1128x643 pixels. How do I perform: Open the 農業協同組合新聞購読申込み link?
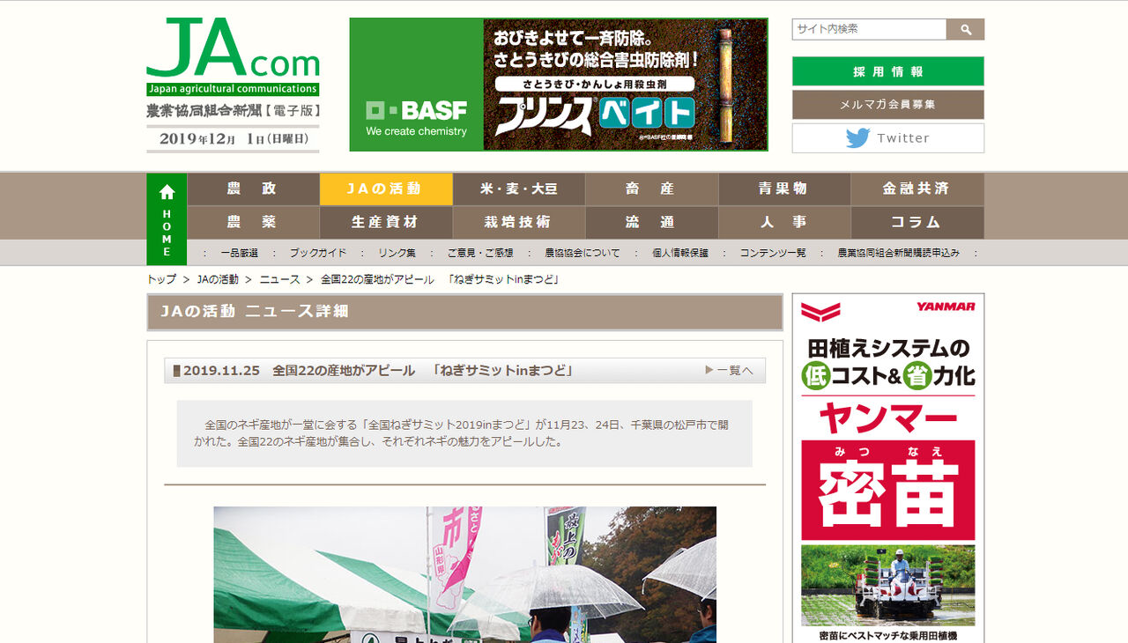899,253
